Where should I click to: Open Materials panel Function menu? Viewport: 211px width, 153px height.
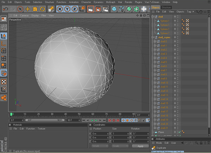point(31,129)
